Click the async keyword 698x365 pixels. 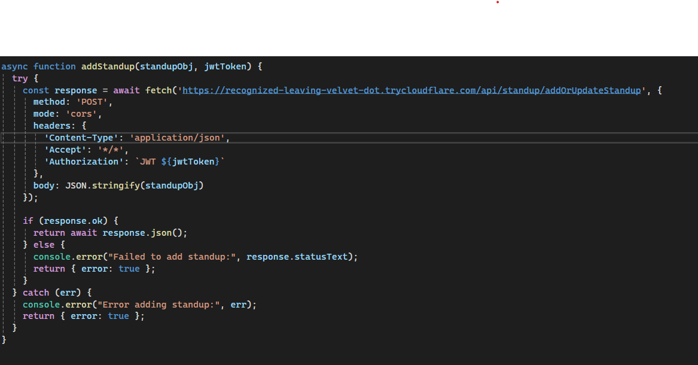click(x=14, y=66)
